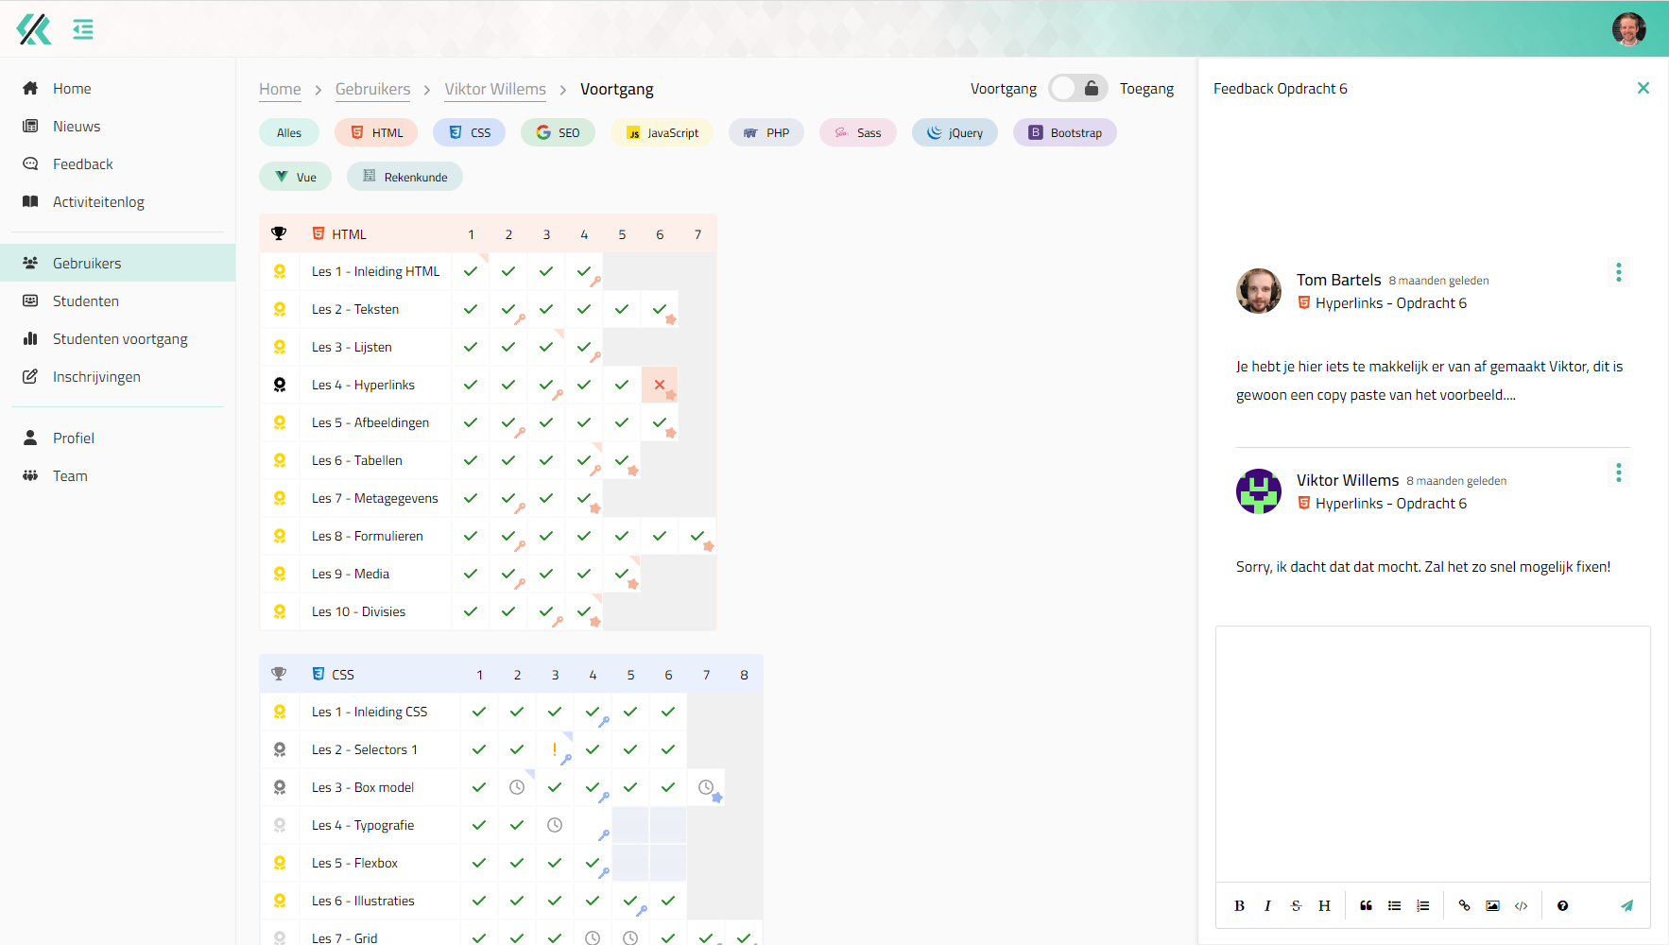Click inside the feedback message text area
The height and width of the screenshot is (945, 1669).
pos(1432,753)
